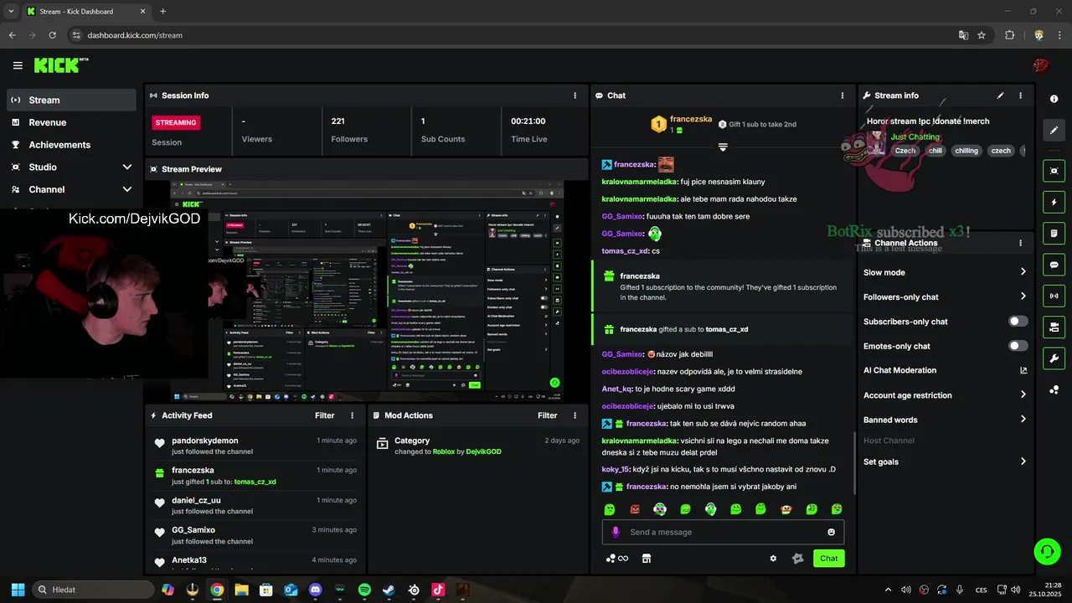
Task: Edit stream info with pencil icon
Action: pos(1000,95)
